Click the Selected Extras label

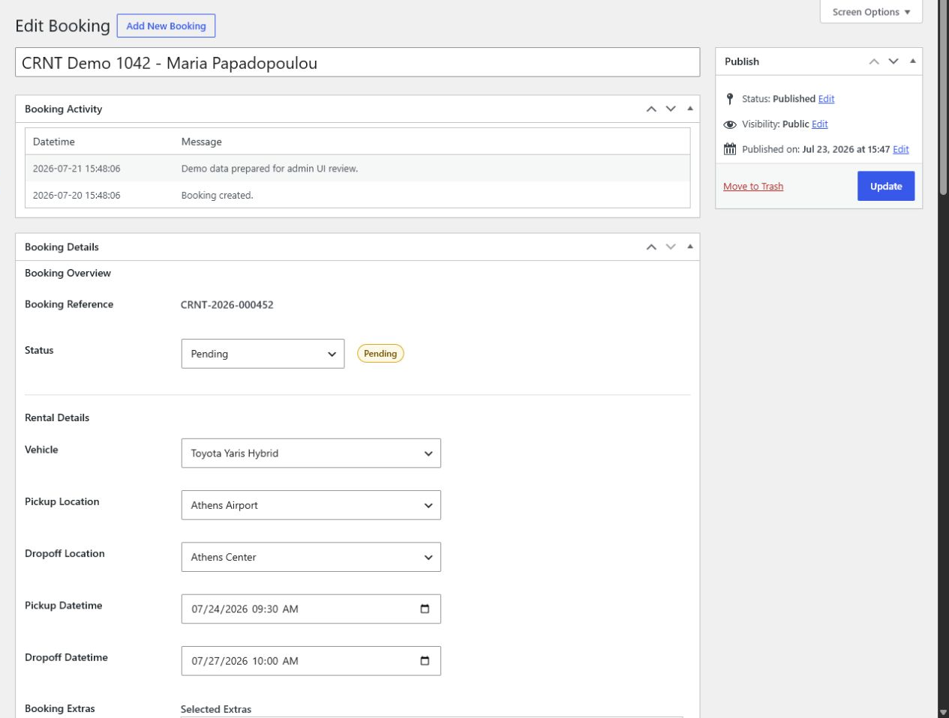click(x=216, y=709)
